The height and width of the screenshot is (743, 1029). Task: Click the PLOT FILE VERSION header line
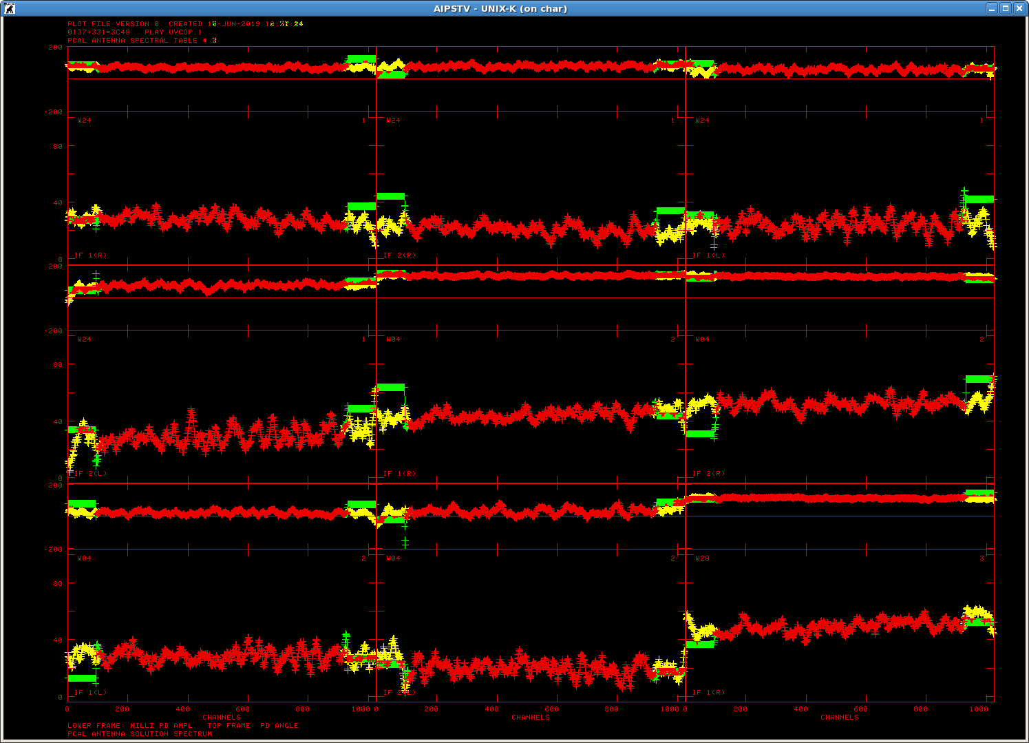coord(184,24)
